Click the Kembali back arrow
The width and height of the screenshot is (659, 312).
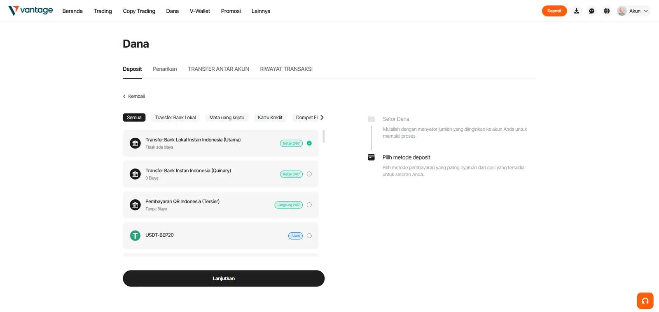pos(124,96)
